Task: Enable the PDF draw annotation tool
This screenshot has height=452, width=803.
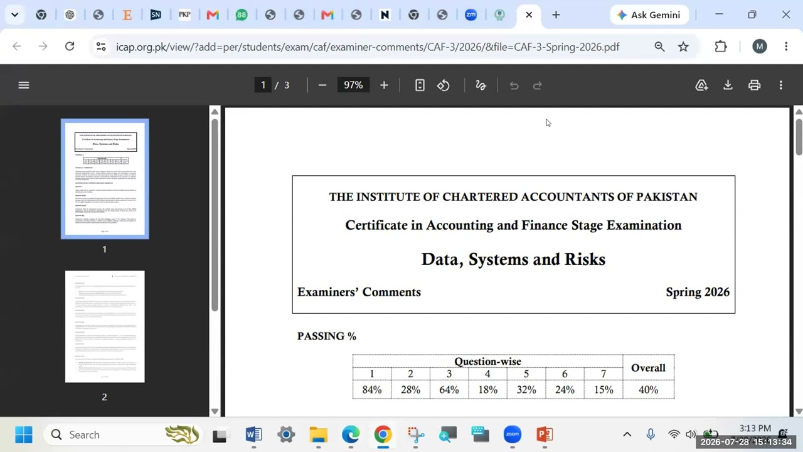Action: point(481,85)
